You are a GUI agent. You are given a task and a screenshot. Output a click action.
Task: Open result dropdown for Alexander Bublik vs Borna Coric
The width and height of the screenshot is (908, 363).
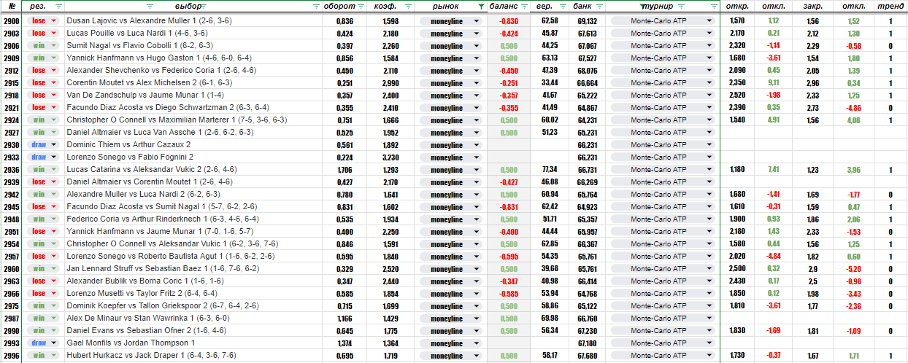(44, 281)
